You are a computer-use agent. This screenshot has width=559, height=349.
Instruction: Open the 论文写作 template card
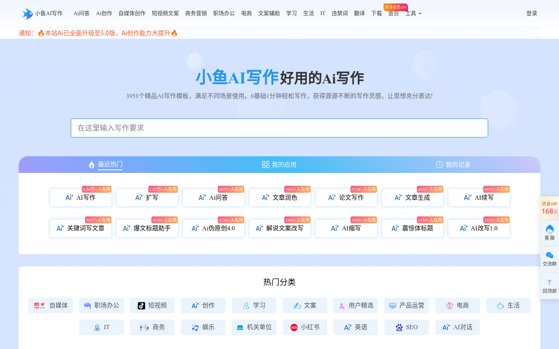click(x=346, y=198)
